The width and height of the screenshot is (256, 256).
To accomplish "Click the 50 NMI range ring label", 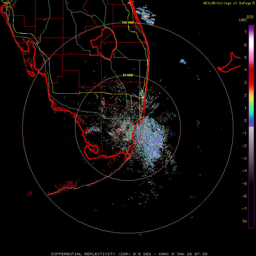I will (x=128, y=75).
